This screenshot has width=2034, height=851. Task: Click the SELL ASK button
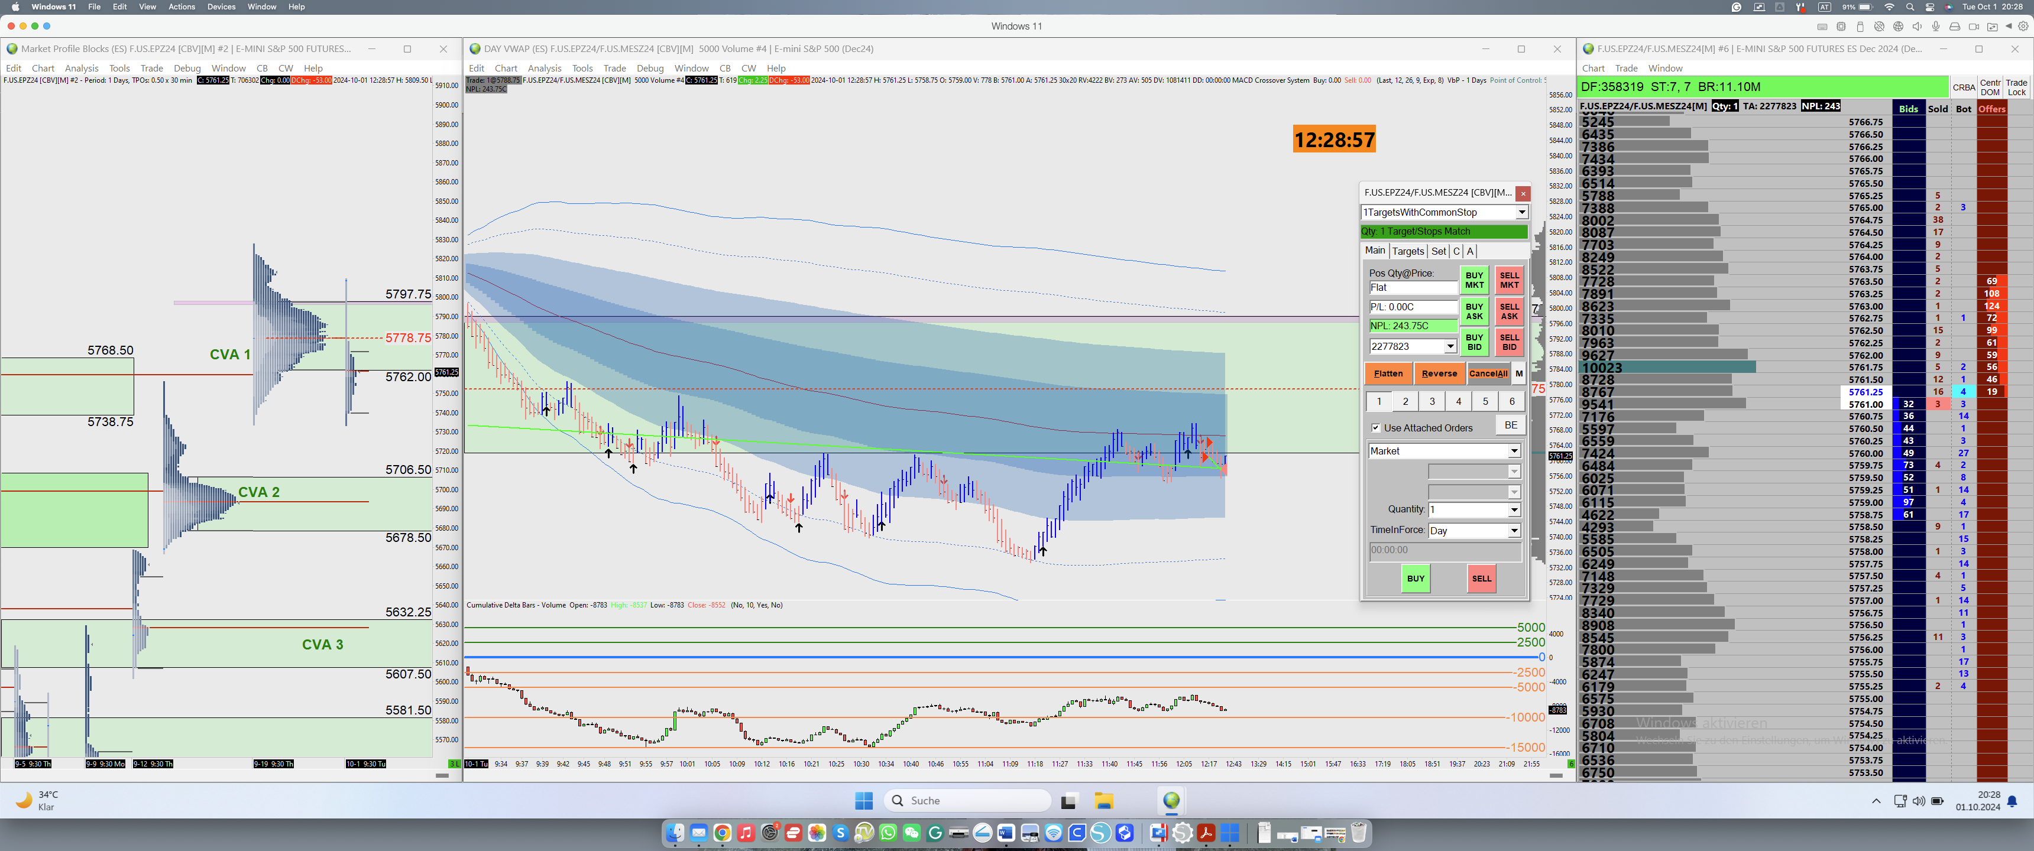[x=1508, y=311]
